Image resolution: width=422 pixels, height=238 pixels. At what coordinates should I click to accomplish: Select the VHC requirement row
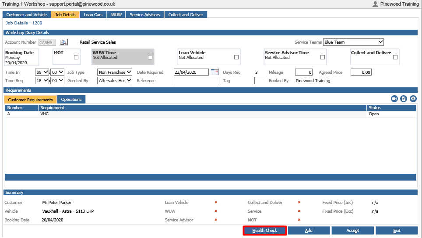click(x=211, y=114)
